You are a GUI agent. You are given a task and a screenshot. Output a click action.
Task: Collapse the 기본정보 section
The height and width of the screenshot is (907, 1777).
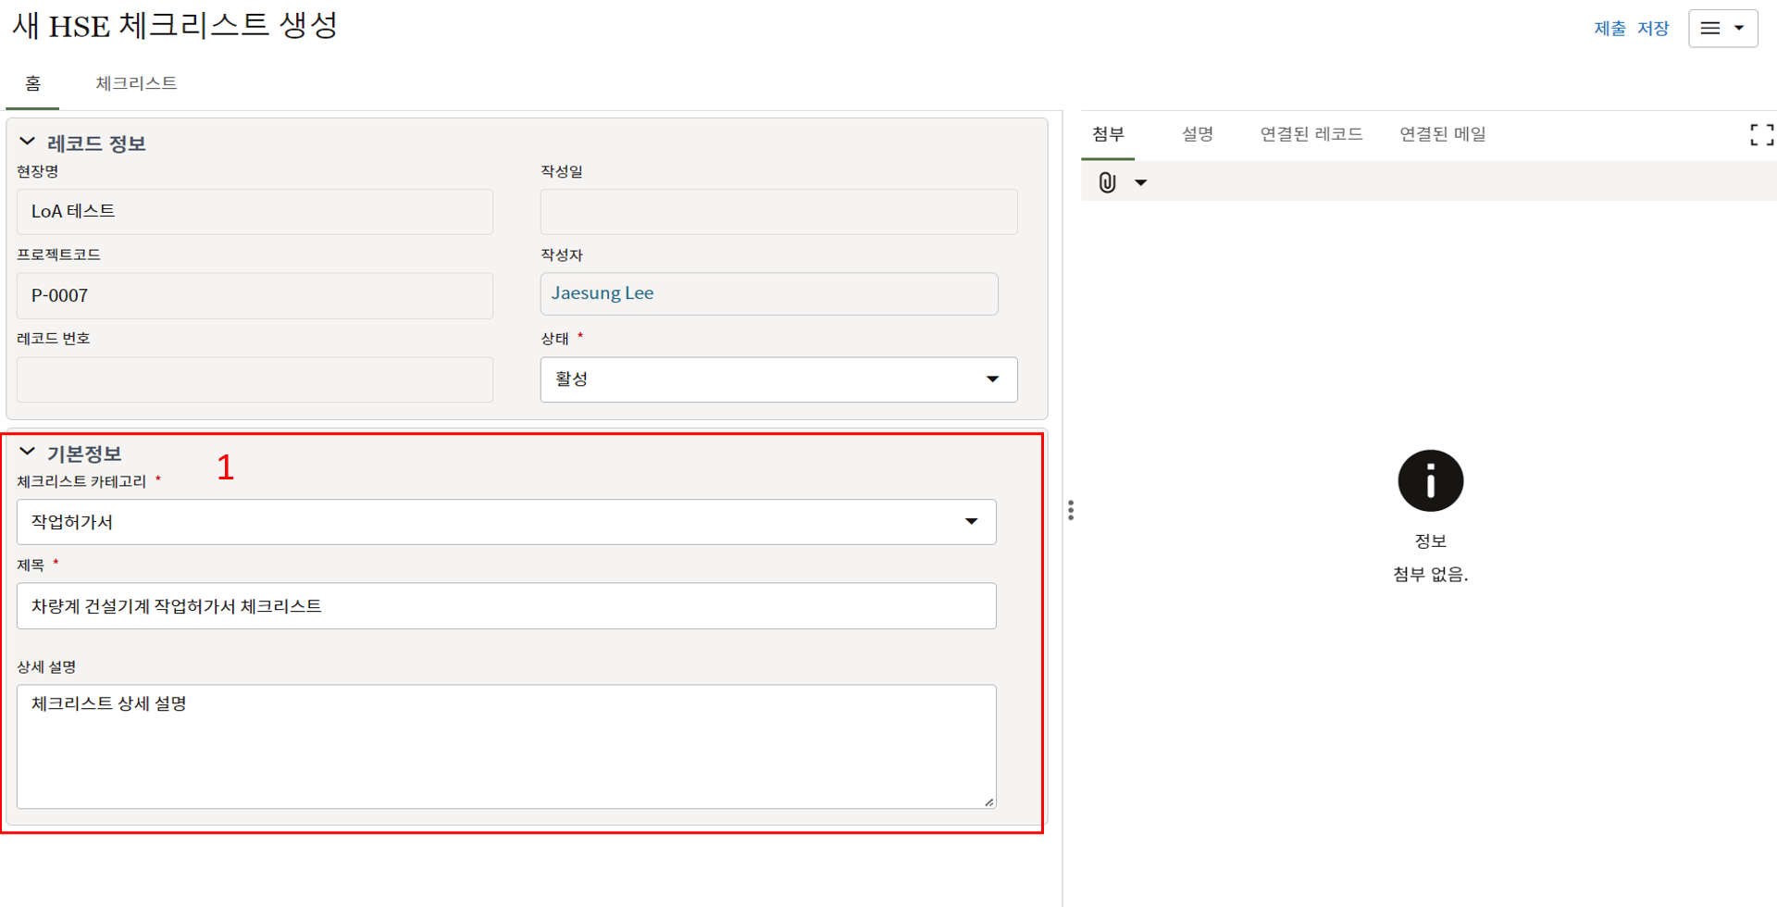(28, 453)
